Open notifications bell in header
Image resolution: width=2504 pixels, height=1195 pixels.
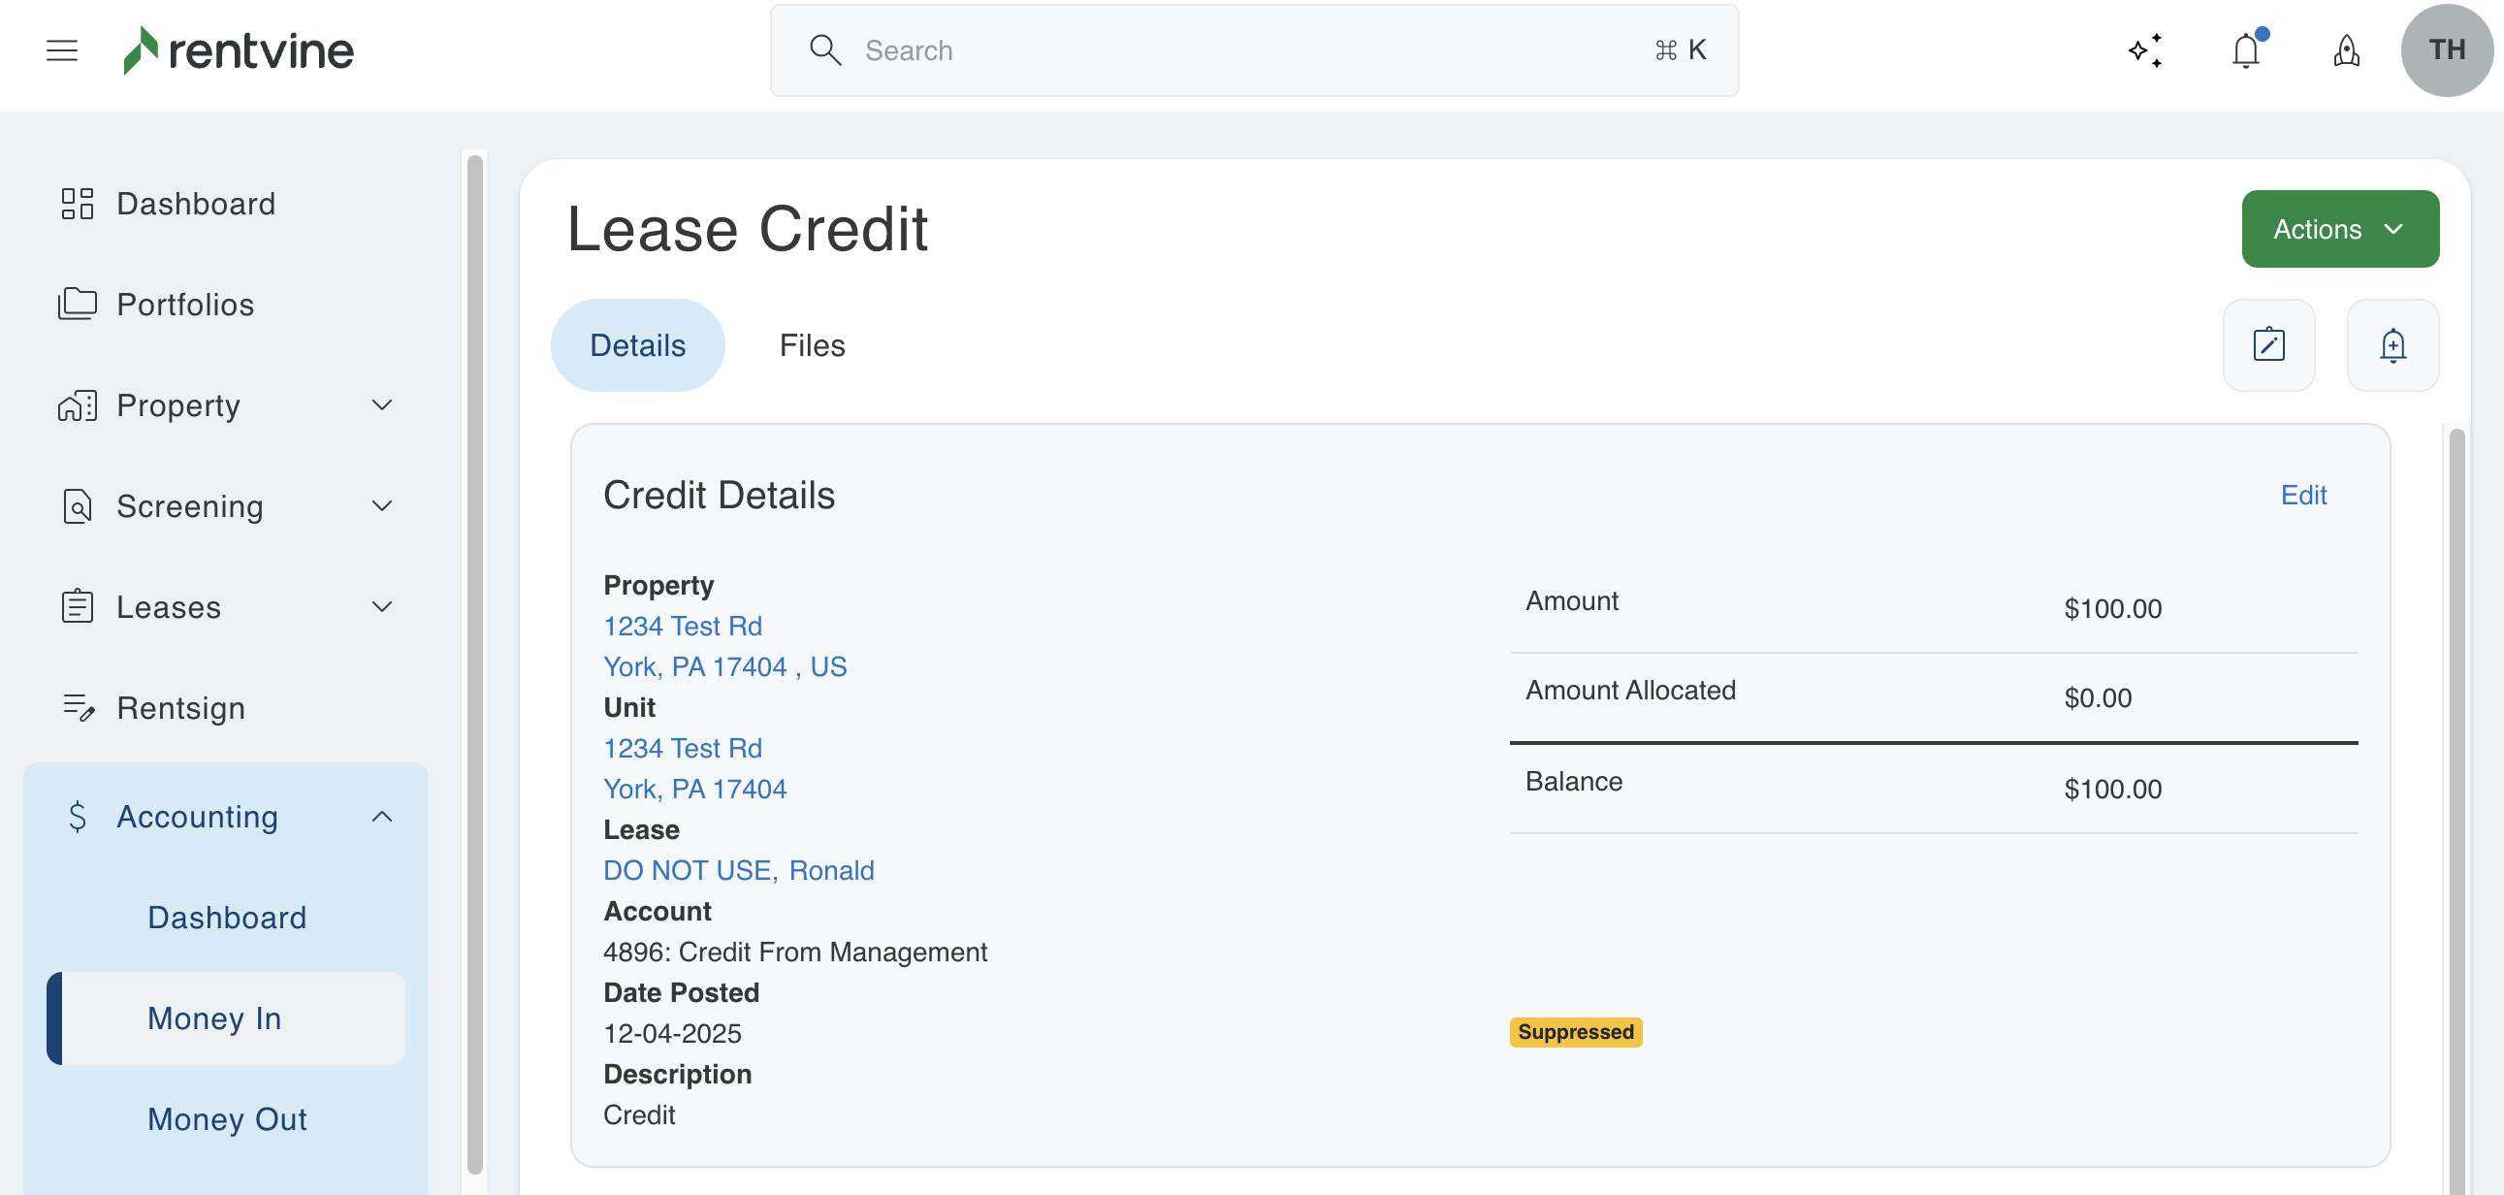[x=2245, y=49]
